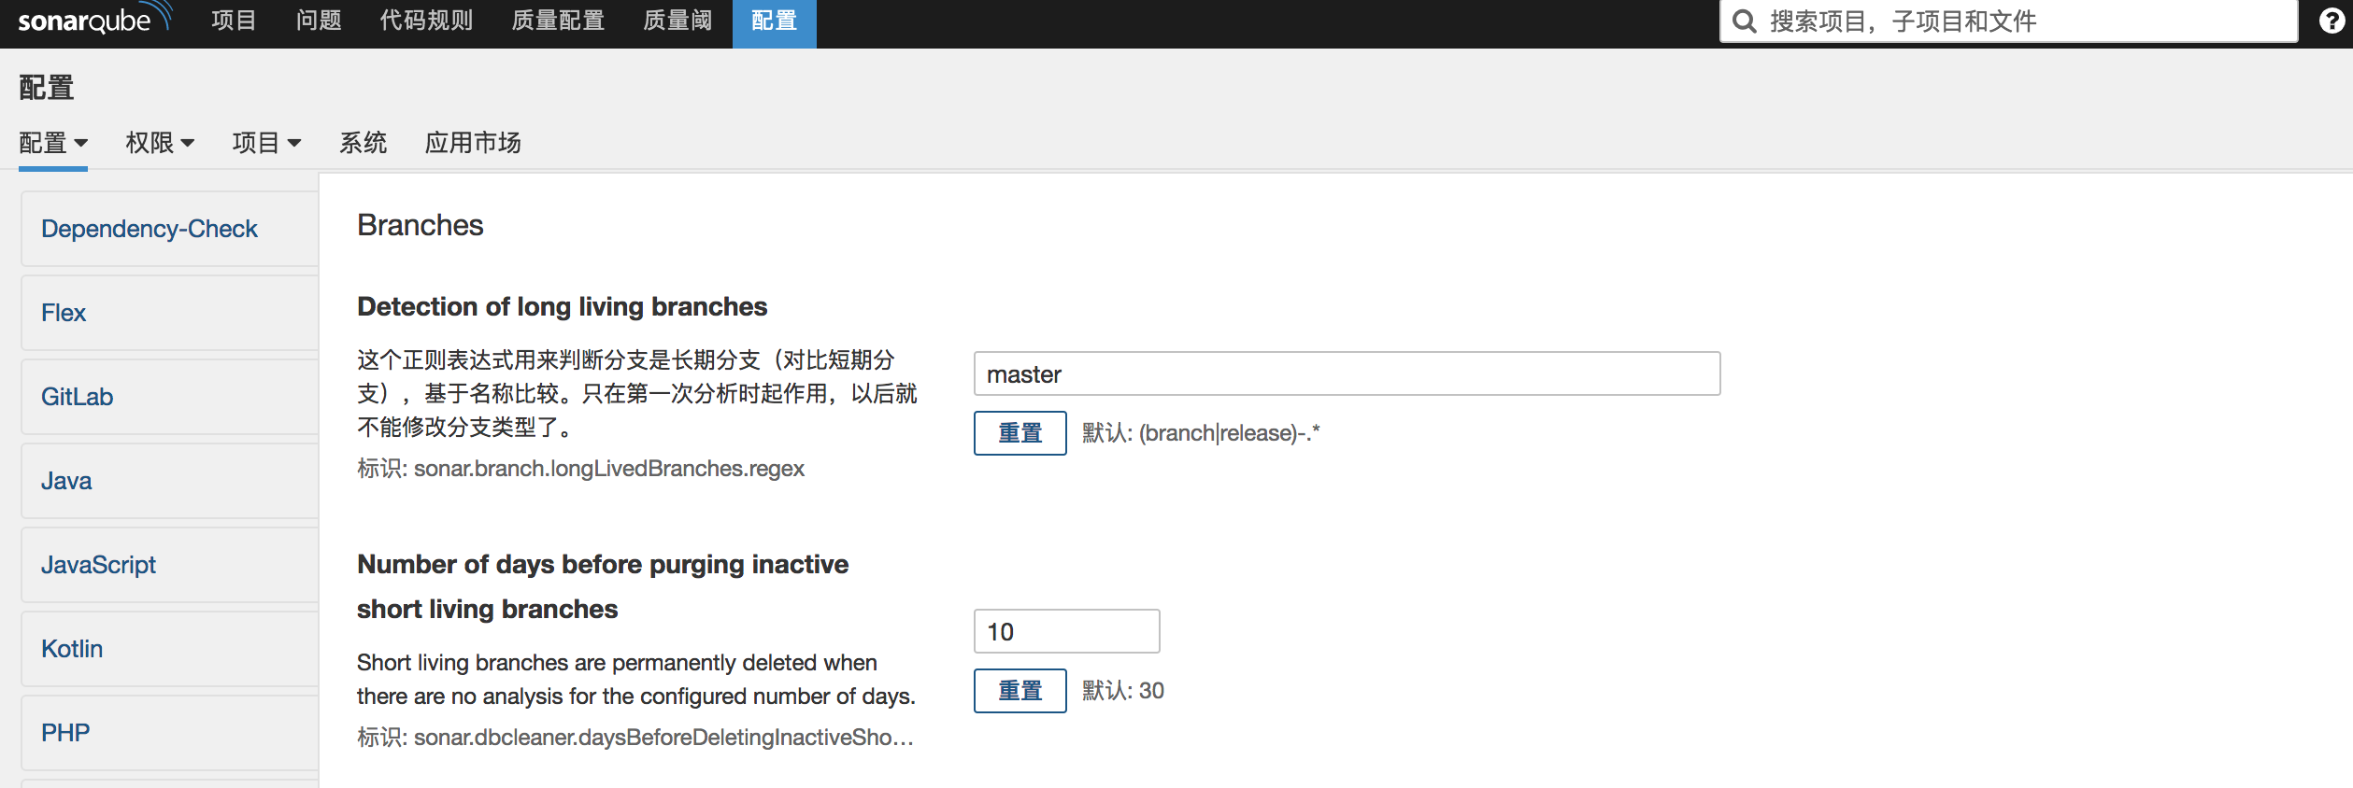Screen dimensions: 2353x788
Task: Click the Number of days before purging title
Action: click(x=603, y=586)
